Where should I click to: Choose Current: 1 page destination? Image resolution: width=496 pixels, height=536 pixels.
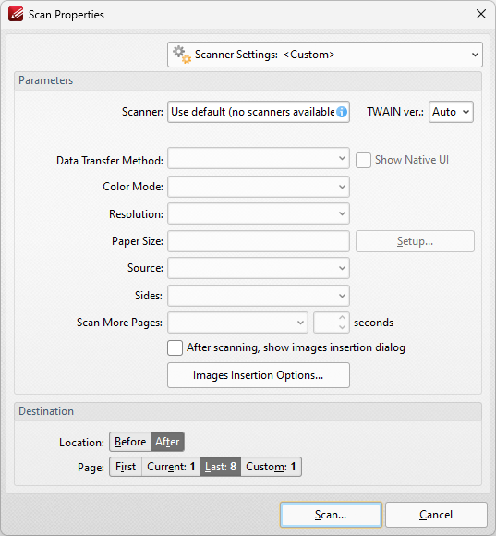pos(171,467)
